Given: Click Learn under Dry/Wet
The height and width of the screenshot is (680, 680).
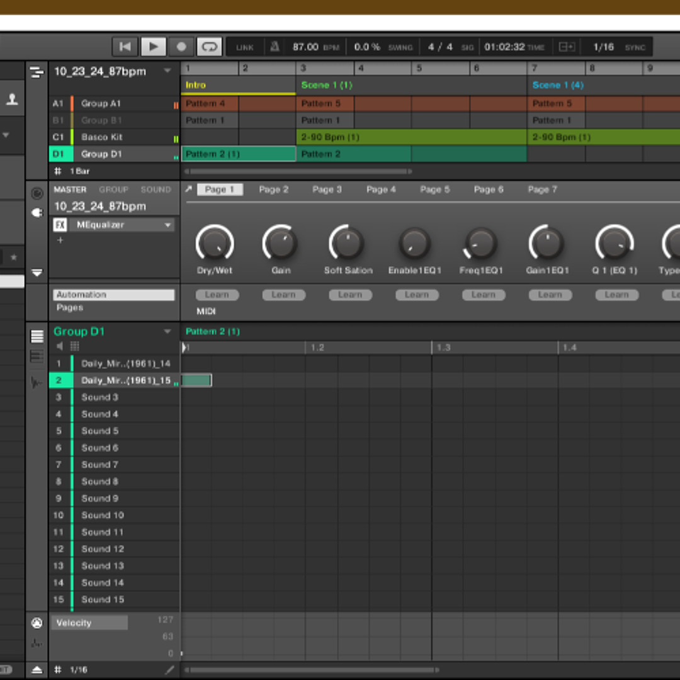Looking at the screenshot, I should click(217, 295).
